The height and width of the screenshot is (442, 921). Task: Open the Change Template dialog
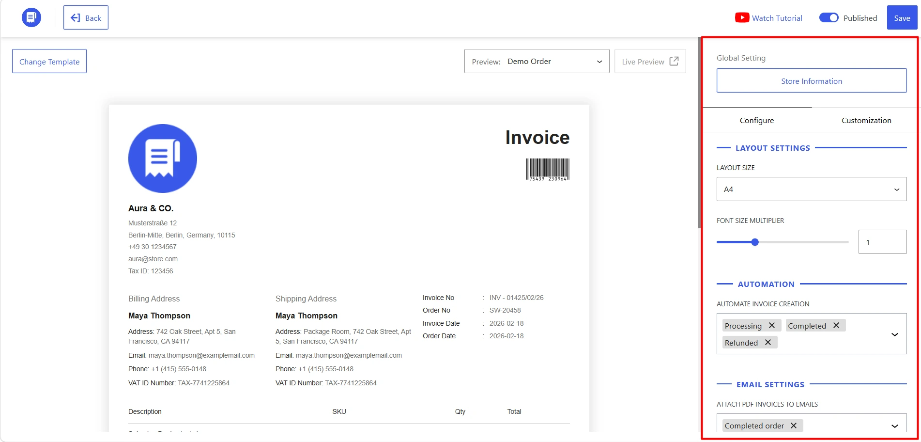click(49, 61)
